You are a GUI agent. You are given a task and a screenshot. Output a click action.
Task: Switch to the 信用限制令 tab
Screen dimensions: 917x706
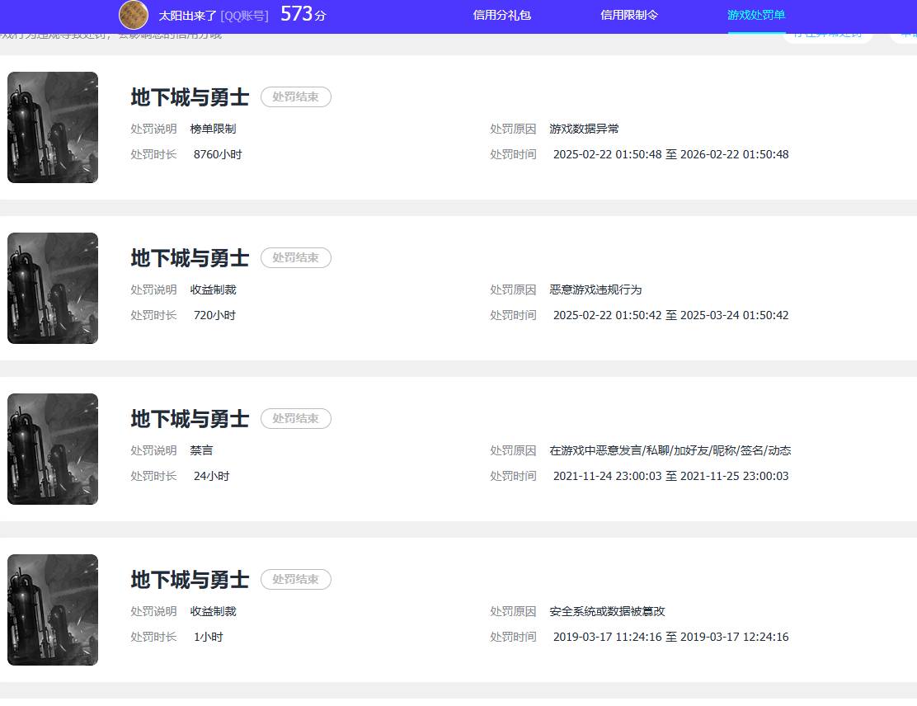coord(628,16)
